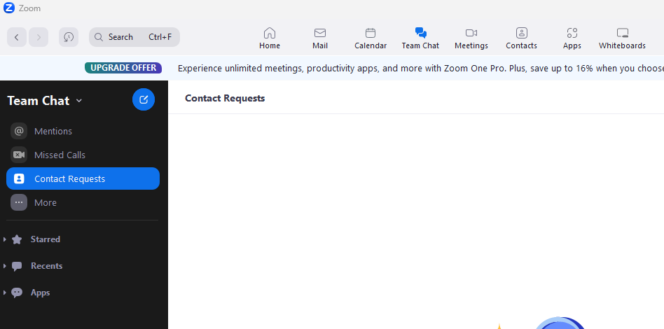Viewport: 664px width, 329px height.
Task: Open the Mail tab
Action: click(320, 38)
